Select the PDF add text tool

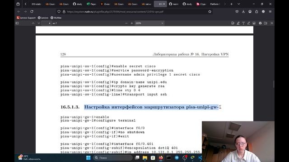click(243, 23)
